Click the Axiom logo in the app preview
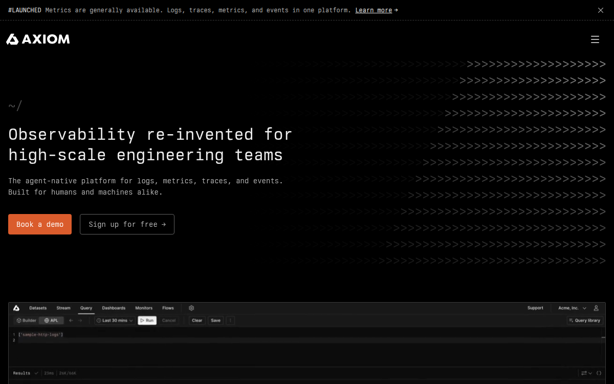 click(x=16, y=308)
